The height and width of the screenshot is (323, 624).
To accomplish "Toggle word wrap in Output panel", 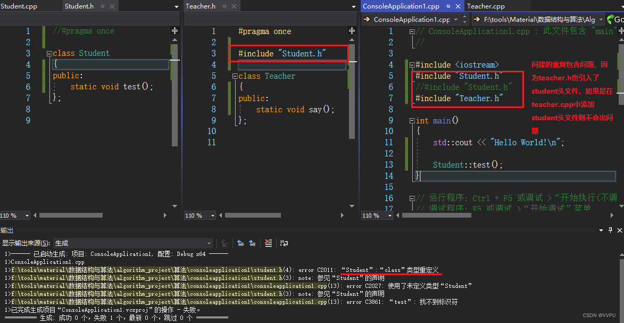I will [x=284, y=243].
